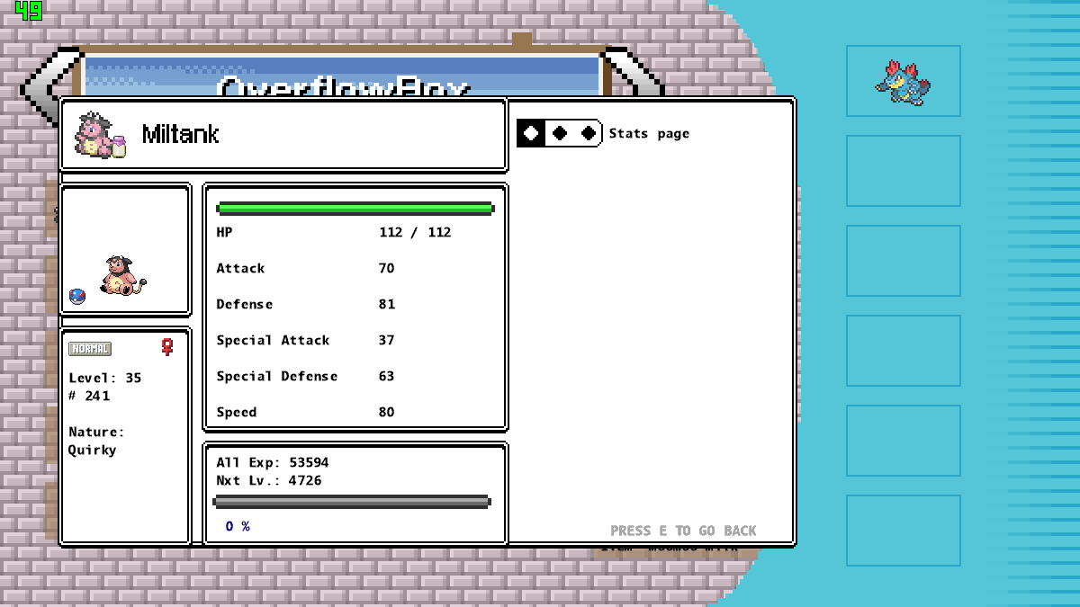Select the third party slot
This screenshot has width=1080, height=607.
(904, 261)
